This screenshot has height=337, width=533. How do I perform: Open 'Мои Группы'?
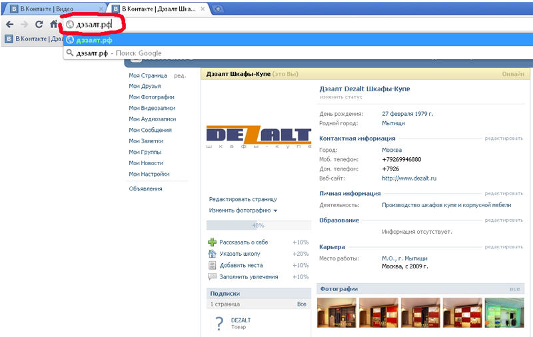(145, 153)
